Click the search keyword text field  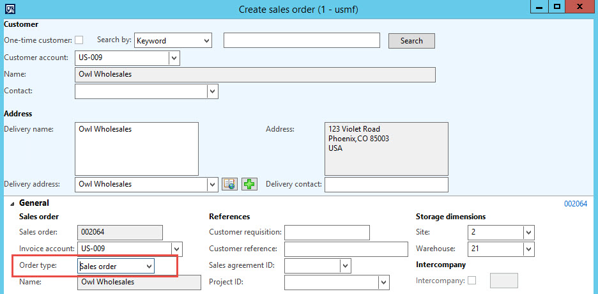[x=302, y=41]
